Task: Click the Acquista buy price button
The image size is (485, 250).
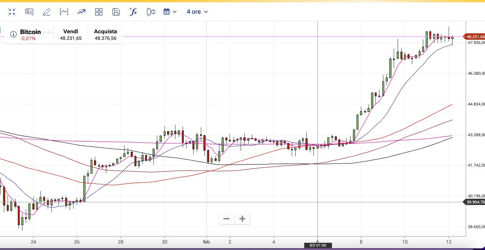Action: tap(105, 35)
